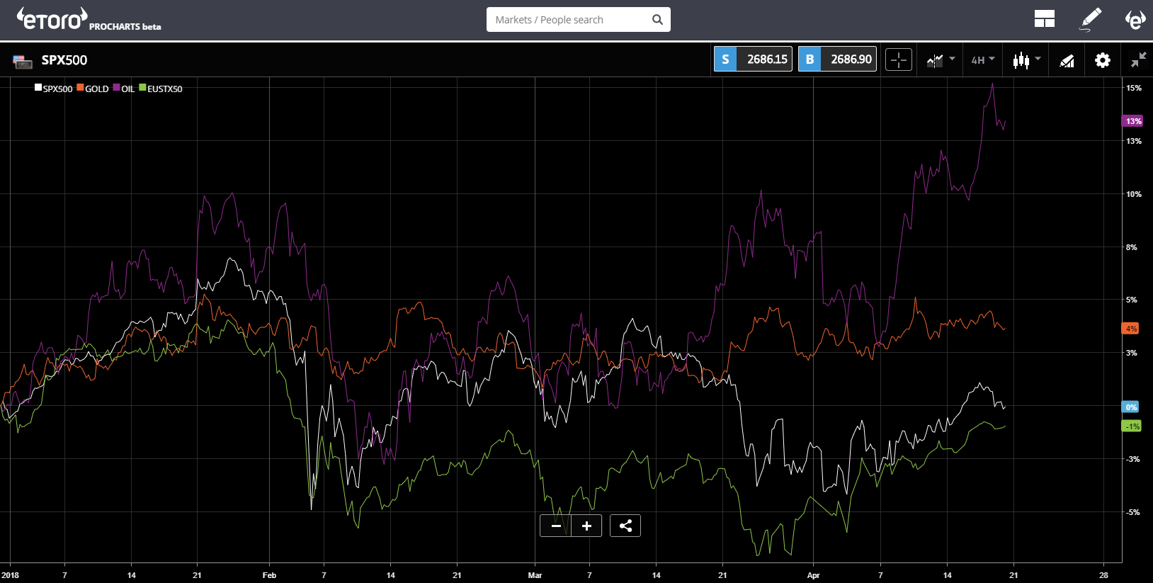Viewport: 1153px width, 583px height.
Task: Toggle the crosshair cursor button
Action: tap(899, 60)
